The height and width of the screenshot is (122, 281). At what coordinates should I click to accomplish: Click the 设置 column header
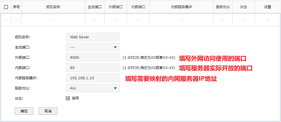[x=268, y=7]
